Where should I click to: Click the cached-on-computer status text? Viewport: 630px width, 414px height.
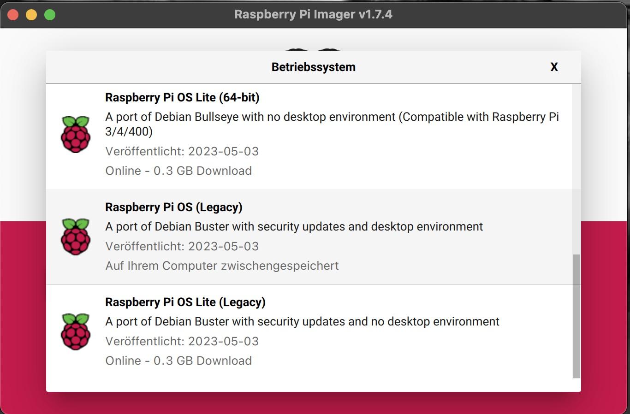(x=222, y=266)
